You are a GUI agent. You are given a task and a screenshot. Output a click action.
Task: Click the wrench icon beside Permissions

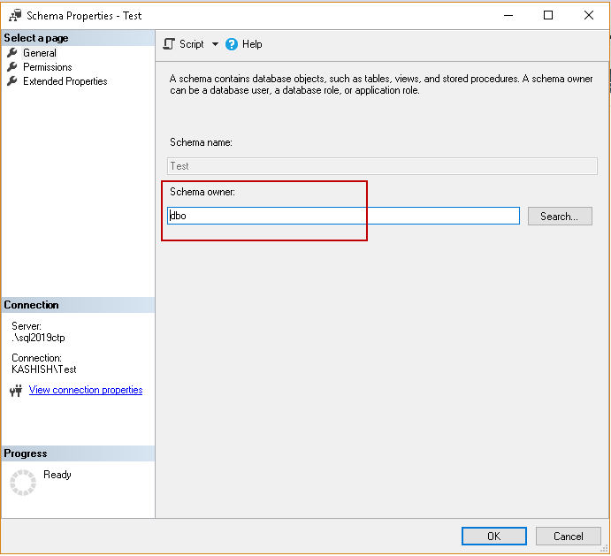tap(12, 67)
